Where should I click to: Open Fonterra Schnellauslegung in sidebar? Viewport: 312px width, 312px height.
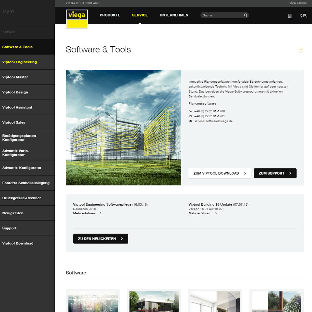coord(27,183)
